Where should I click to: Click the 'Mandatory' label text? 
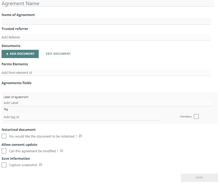[x=186, y=117]
